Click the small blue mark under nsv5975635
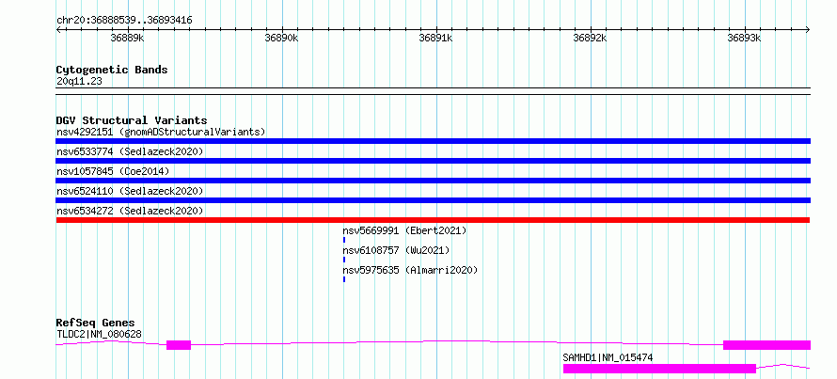837x379 pixels. pos(344,279)
